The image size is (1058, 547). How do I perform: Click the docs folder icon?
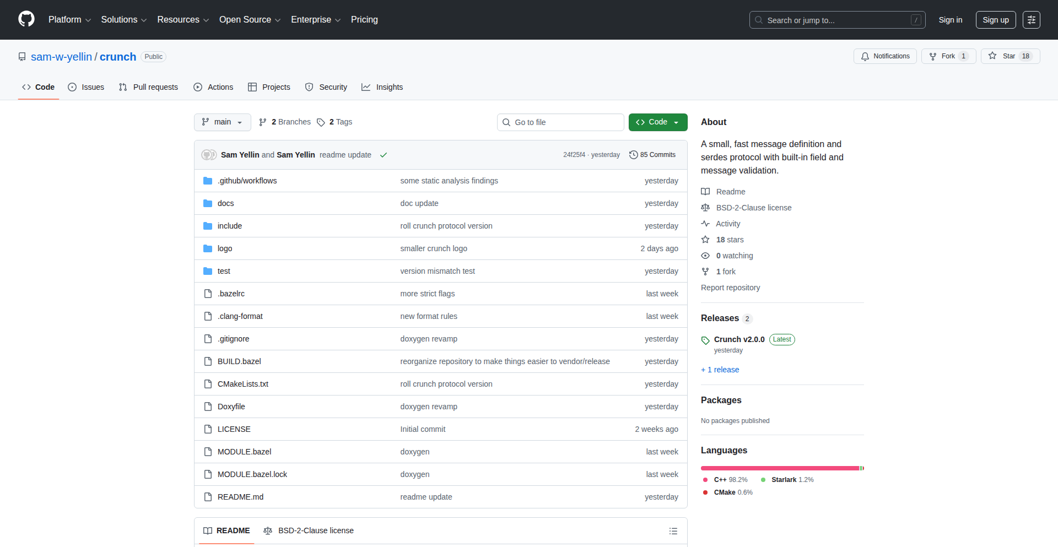[x=208, y=203]
